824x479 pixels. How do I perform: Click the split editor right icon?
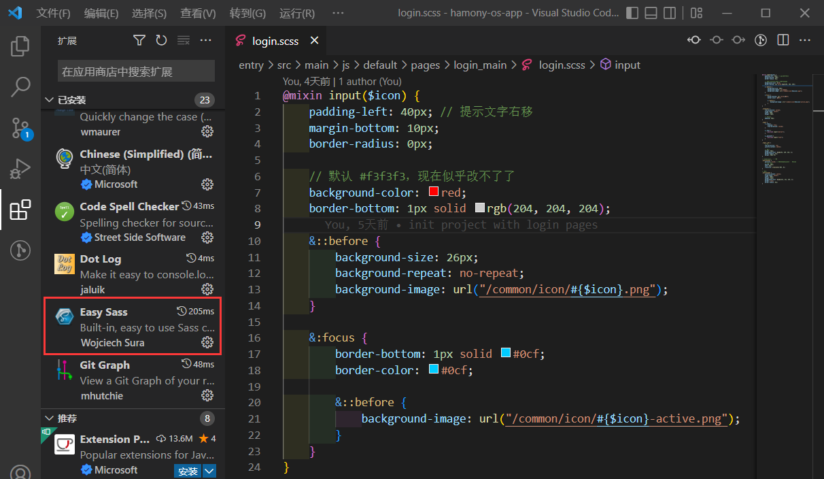[x=783, y=40]
